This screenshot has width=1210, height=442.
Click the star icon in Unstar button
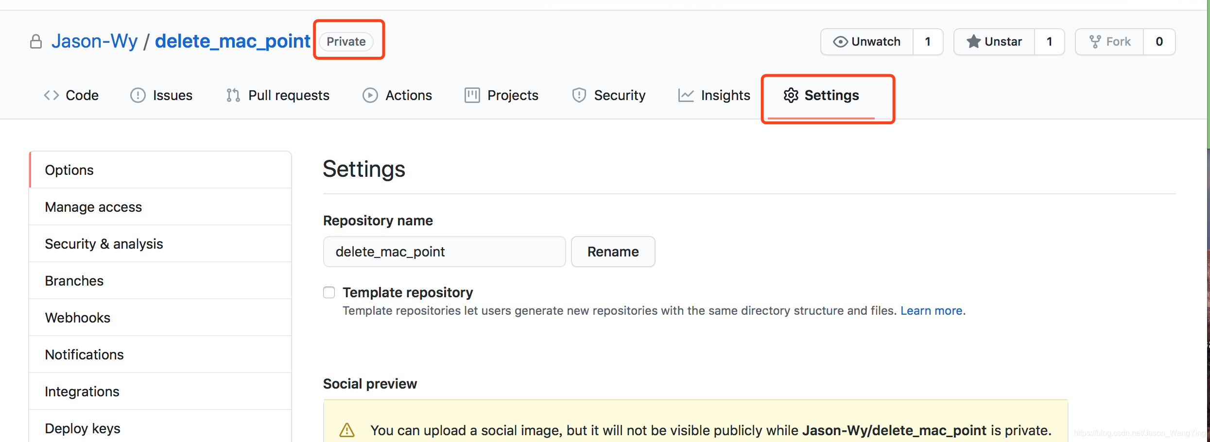click(974, 41)
